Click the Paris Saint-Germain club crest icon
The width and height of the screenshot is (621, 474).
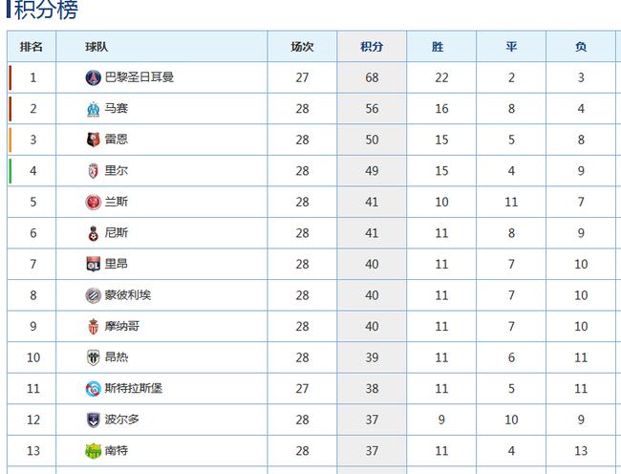[93, 77]
